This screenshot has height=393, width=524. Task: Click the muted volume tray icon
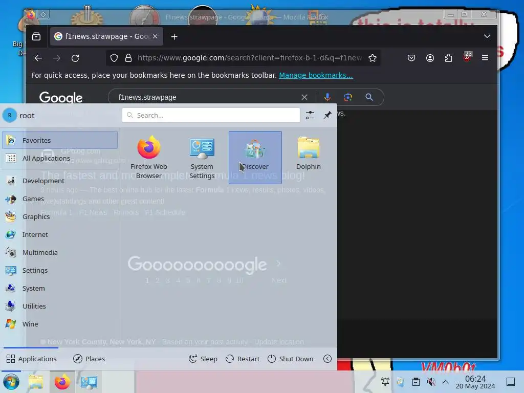coord(431,381)
